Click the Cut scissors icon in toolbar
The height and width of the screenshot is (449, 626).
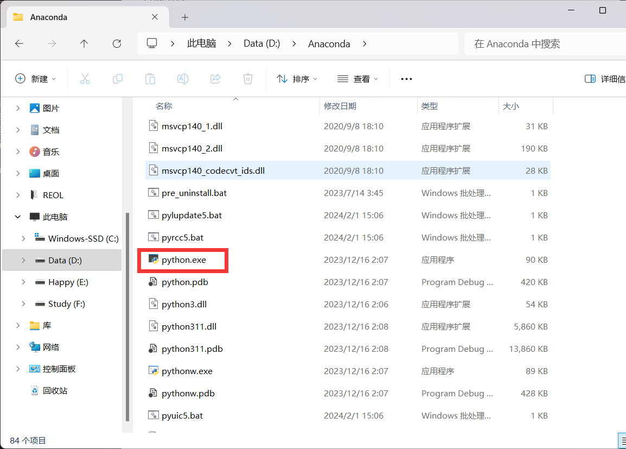(85, 79)
